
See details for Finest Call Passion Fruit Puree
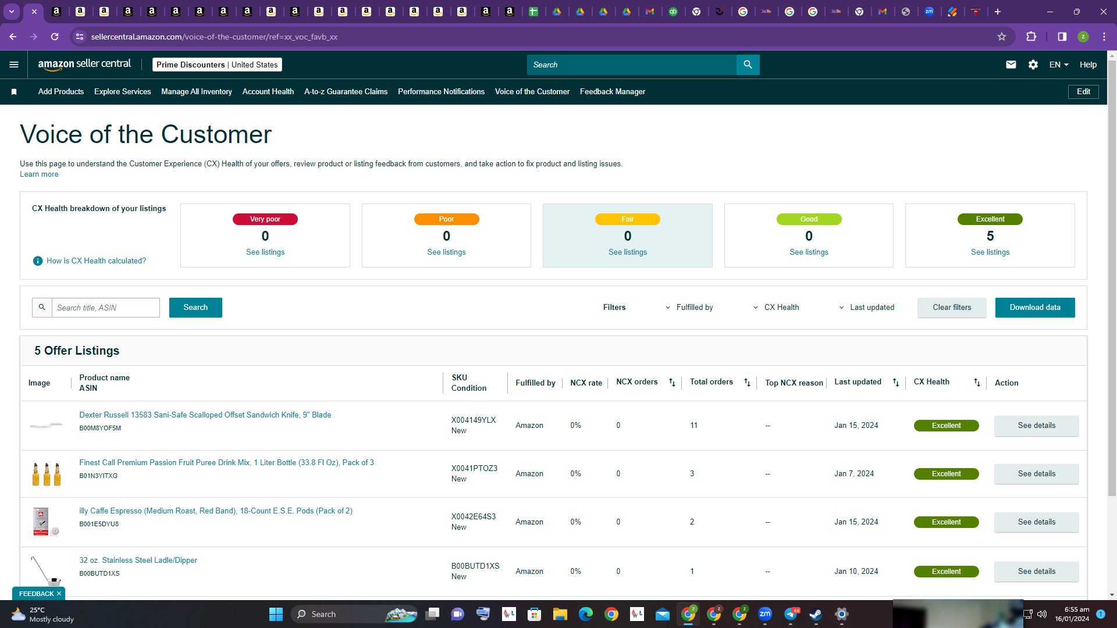1037,474
